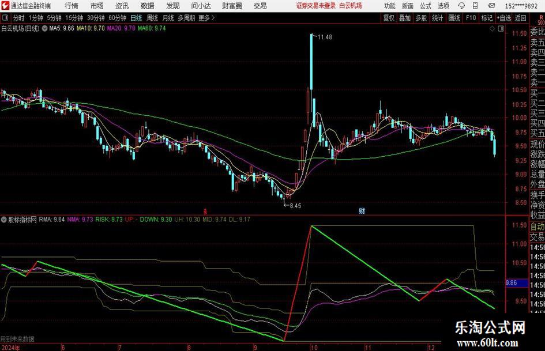Open the 财富圈 menu
Viewport: 545px width, 351px height.
click(232, 6)
